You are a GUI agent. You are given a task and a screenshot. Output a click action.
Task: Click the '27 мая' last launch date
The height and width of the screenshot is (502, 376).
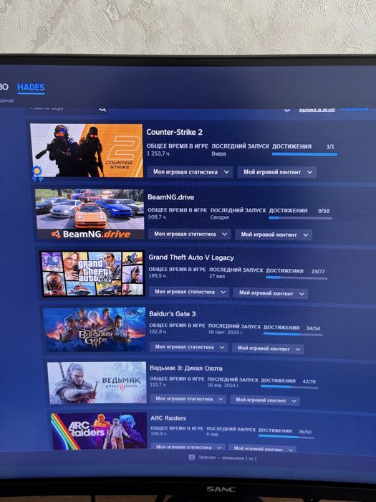217,276
